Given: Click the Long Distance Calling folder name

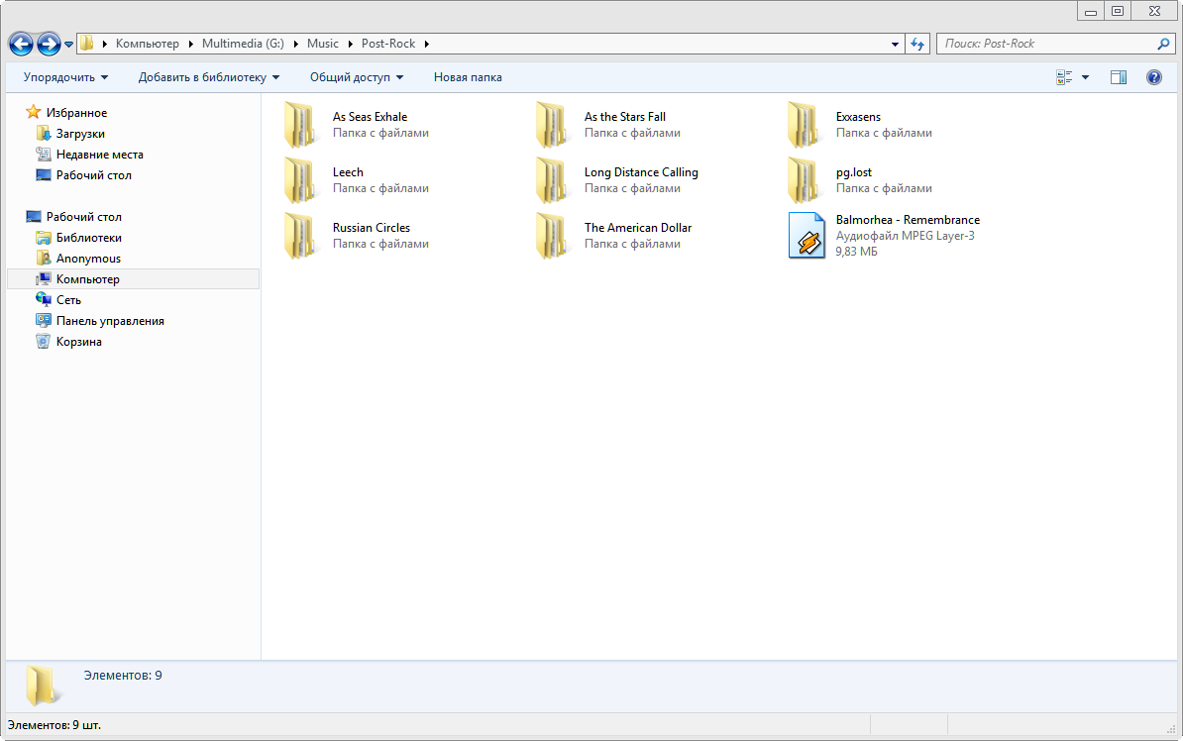Looking at the screenshot, I should (x=641, y=172).
